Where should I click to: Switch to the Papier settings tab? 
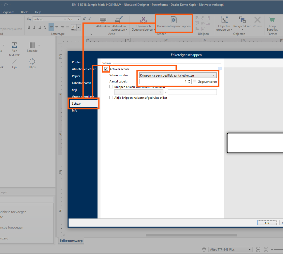point(76,76)
